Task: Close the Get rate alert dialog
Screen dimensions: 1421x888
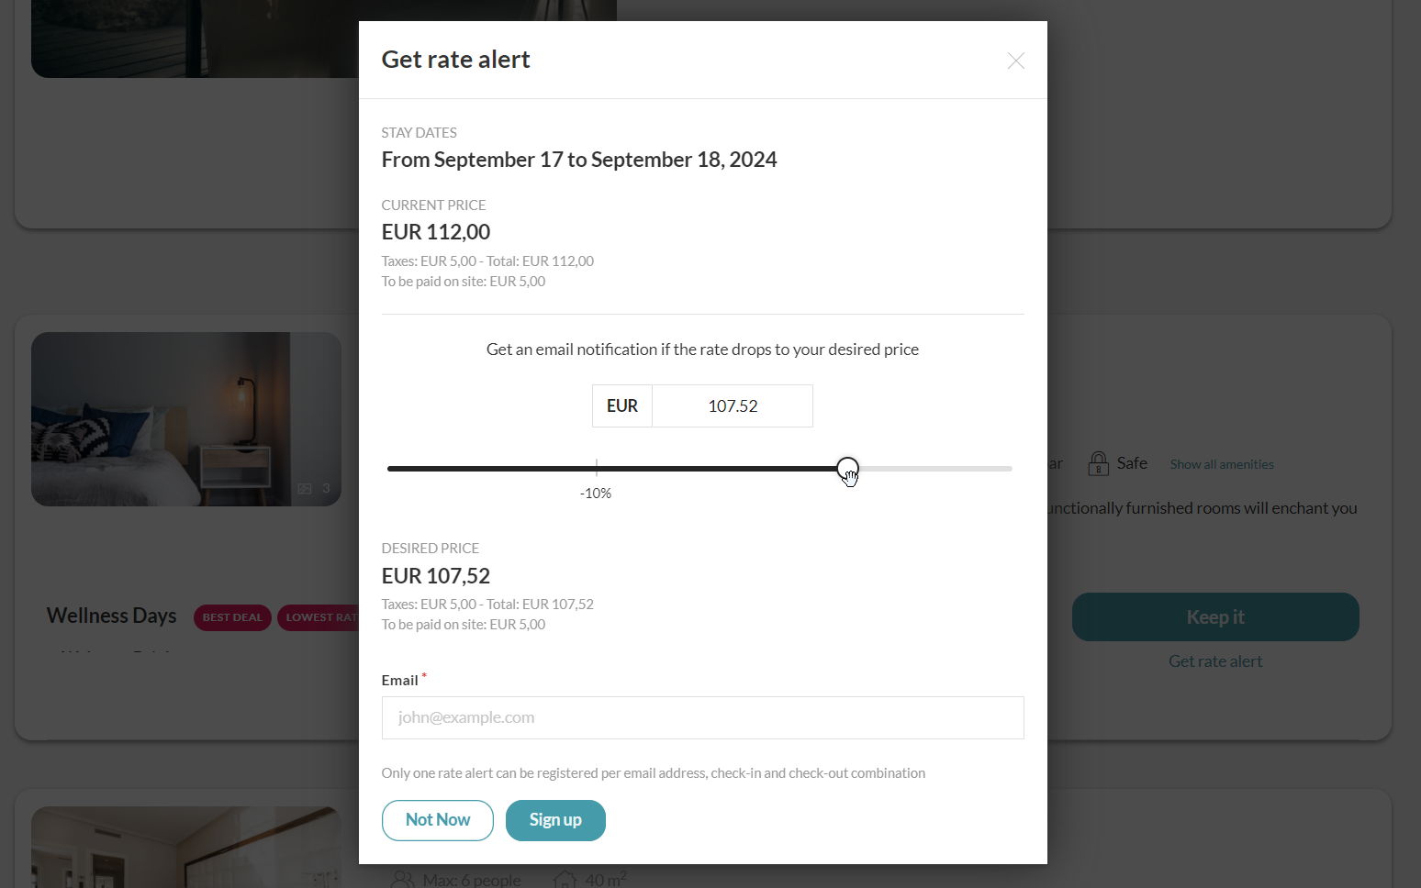Action: 1015,61
